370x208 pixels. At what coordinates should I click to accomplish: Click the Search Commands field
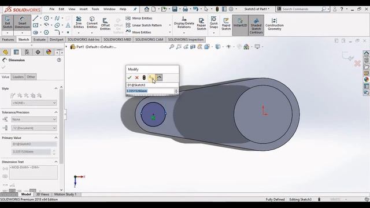pos(302,9)
